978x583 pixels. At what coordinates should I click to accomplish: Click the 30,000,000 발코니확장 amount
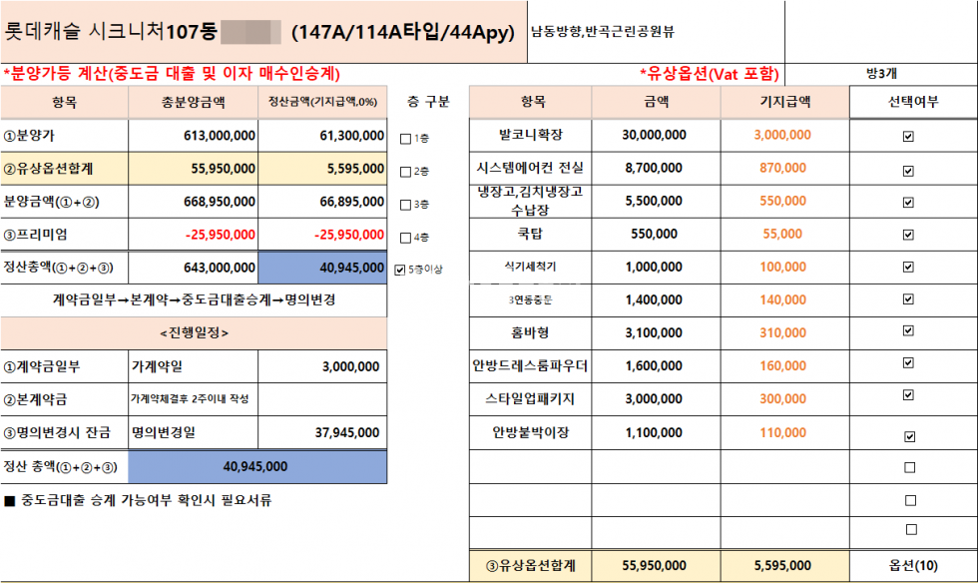(657, 135)
